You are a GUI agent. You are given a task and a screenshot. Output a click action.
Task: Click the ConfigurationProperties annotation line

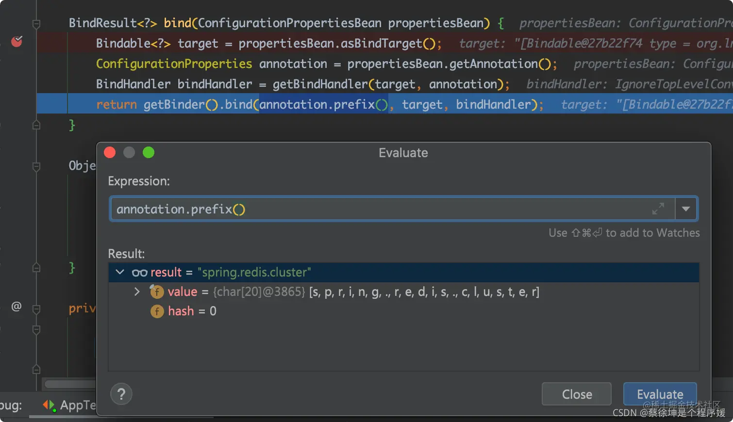(327, 64)
